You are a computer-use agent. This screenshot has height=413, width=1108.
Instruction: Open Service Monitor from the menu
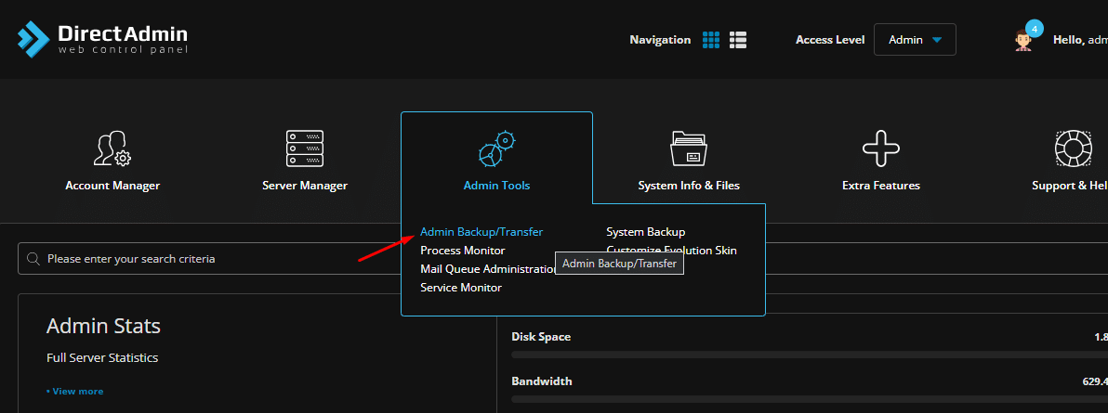point(461,288)
